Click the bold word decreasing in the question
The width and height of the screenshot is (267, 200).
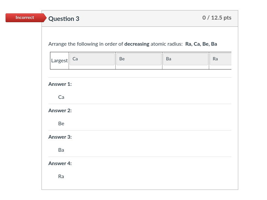137,44
